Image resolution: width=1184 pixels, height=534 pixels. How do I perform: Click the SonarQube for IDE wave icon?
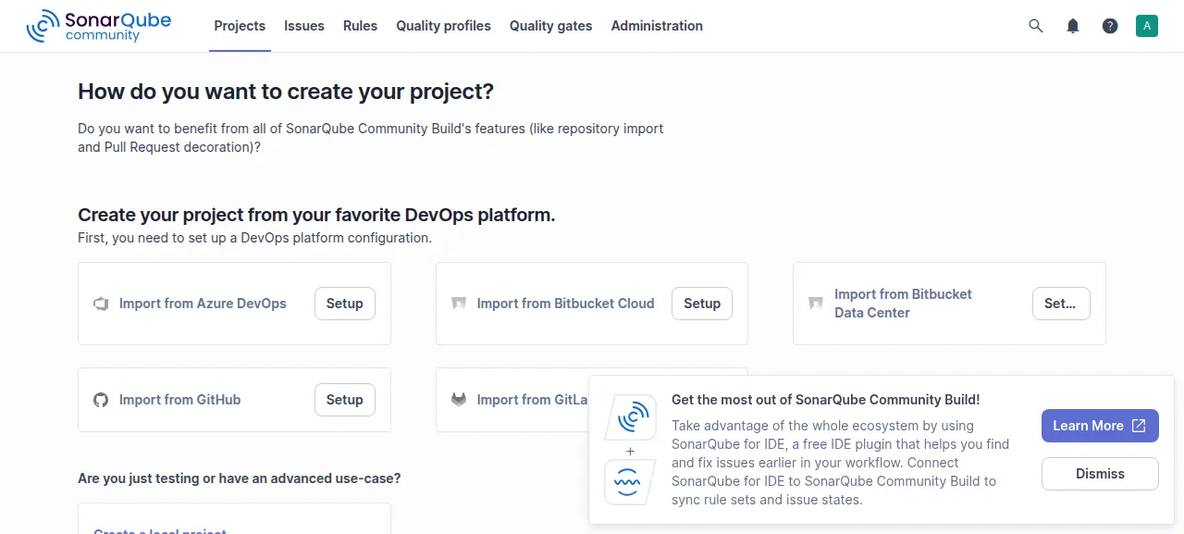631,482
